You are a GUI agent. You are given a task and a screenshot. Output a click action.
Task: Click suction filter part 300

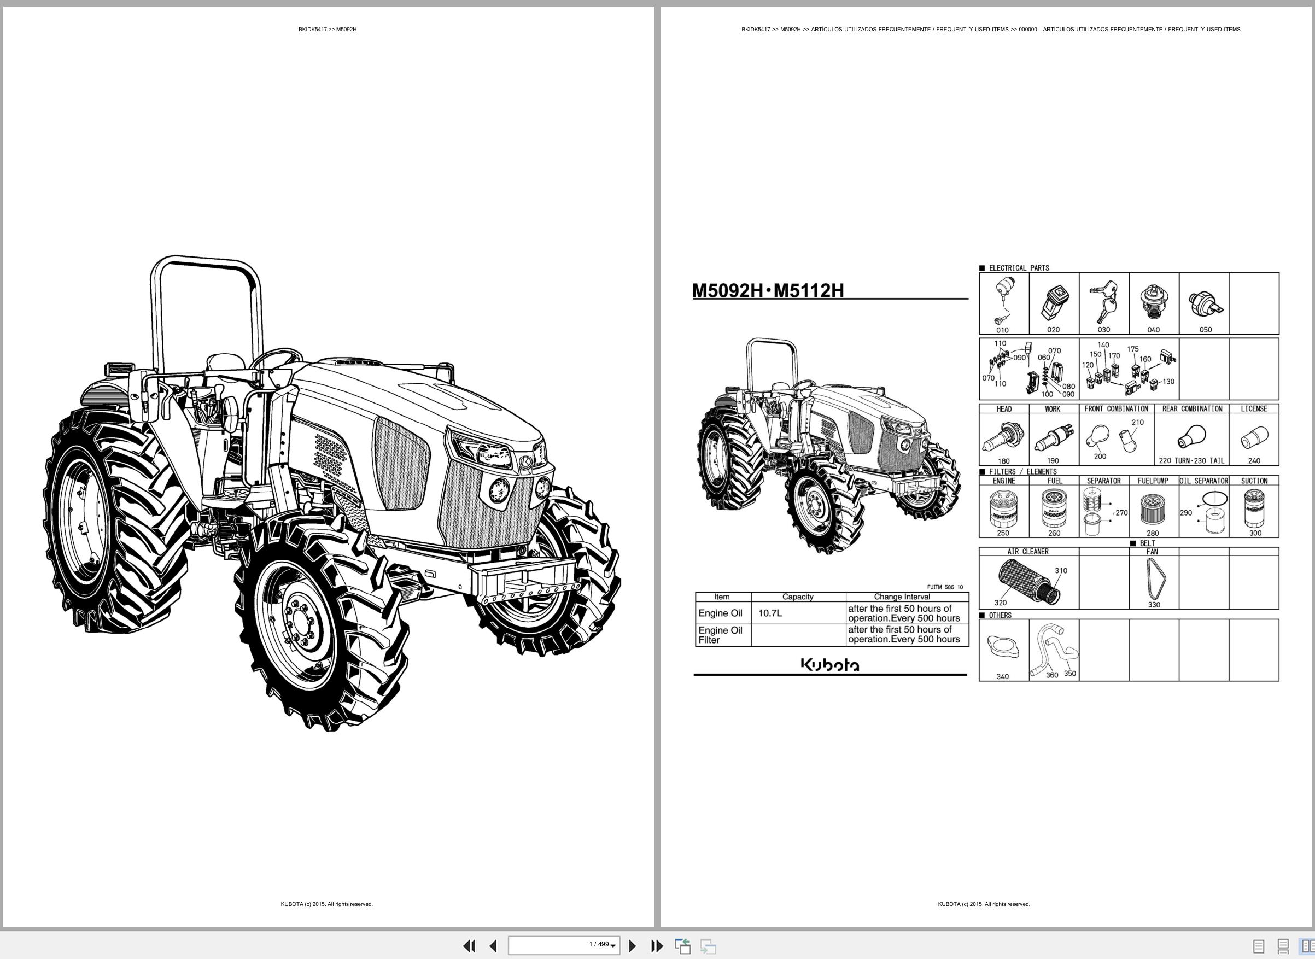pyautogui.click(x=1254, y=508)
